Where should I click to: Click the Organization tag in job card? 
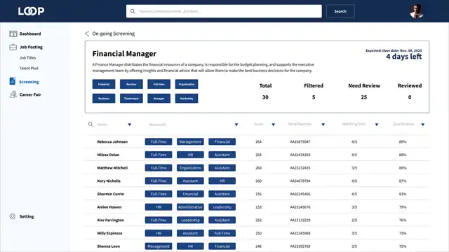click(187, 84)
